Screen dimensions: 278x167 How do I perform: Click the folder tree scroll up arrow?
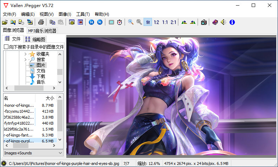tap(60, 54)
